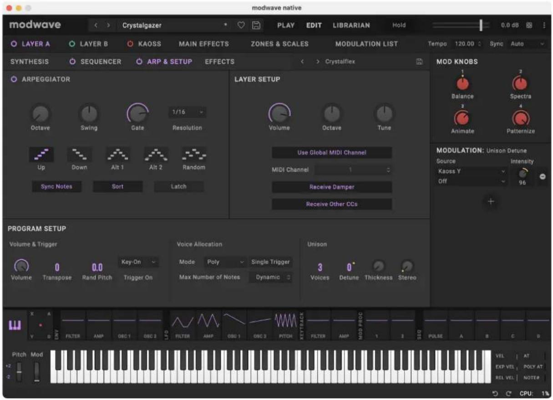Open the Kaoss Y source dropdown
Screen dimensions: 553x400
(x=471, y=171)
